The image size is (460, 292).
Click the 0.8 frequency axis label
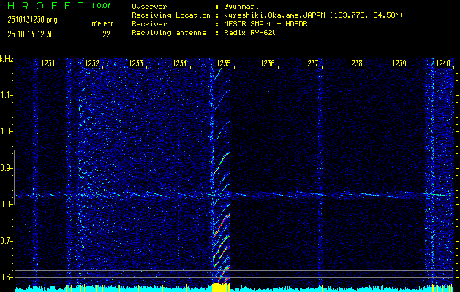[7, 204]
